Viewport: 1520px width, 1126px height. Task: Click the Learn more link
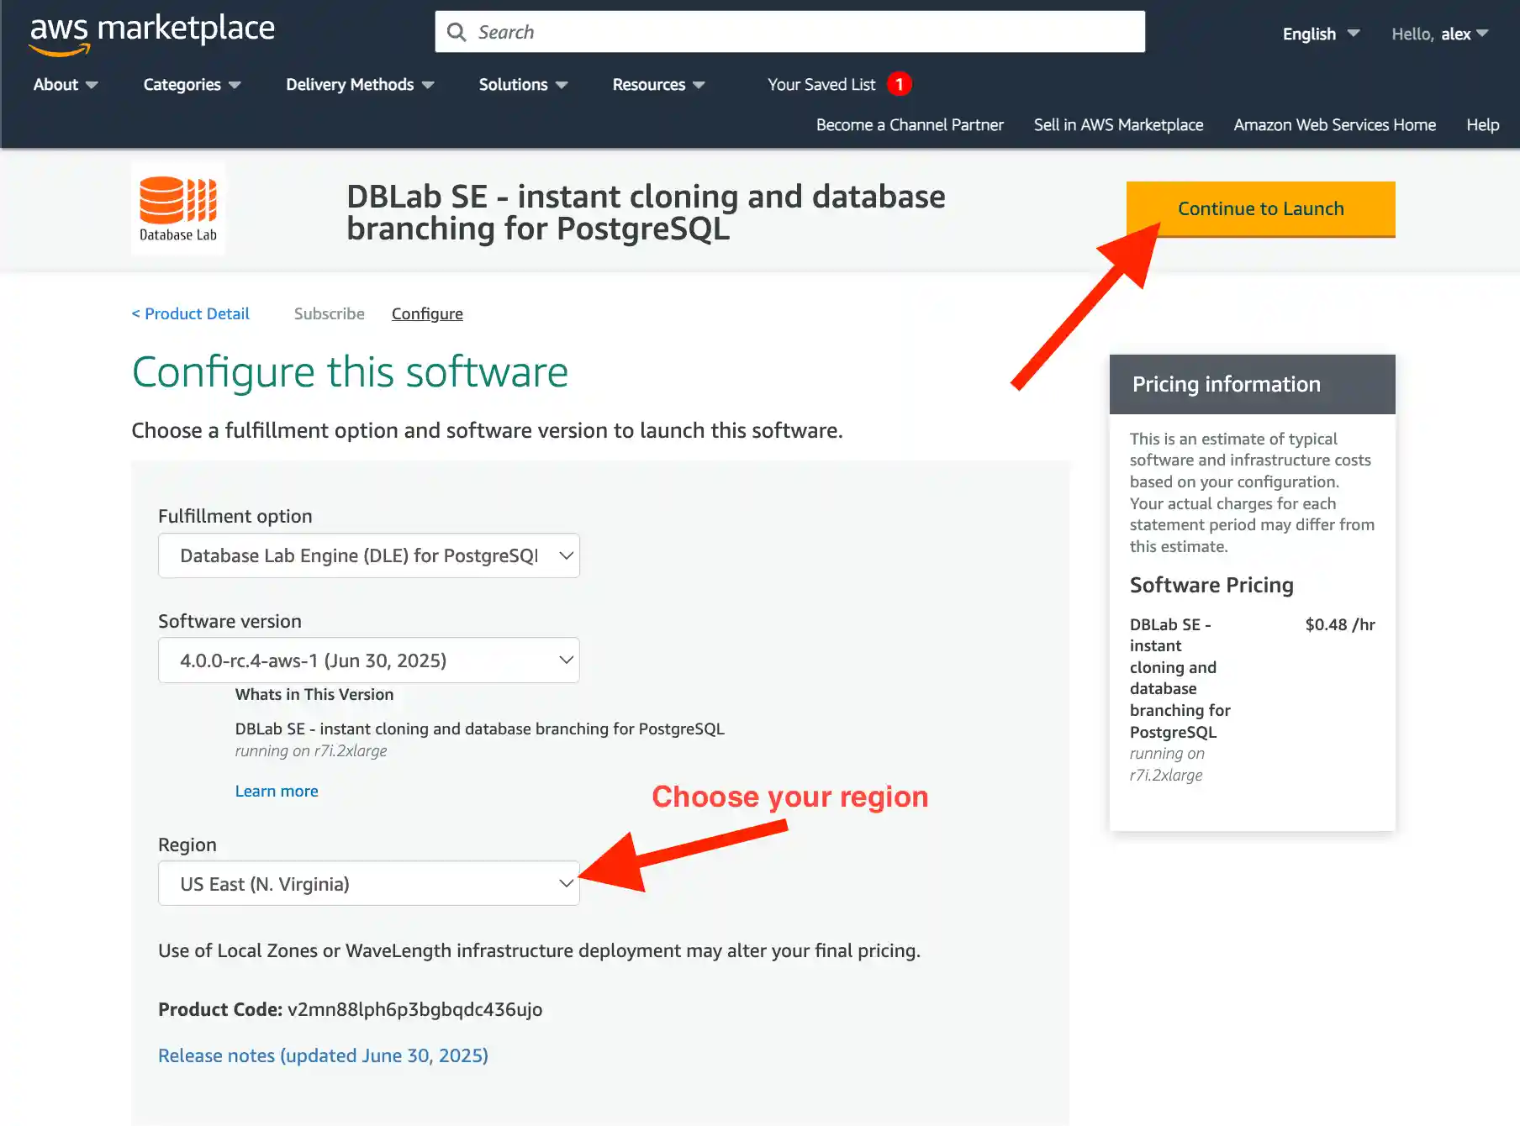pyautogui.click(x=277, y=791)
